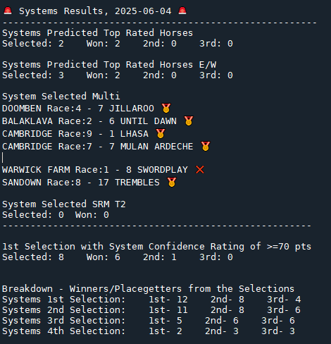Screen dimensions: 331x344
Task: Click the heading 'Systems Predicted Top Rated Horses' without E/W
Action: [97, 33]
